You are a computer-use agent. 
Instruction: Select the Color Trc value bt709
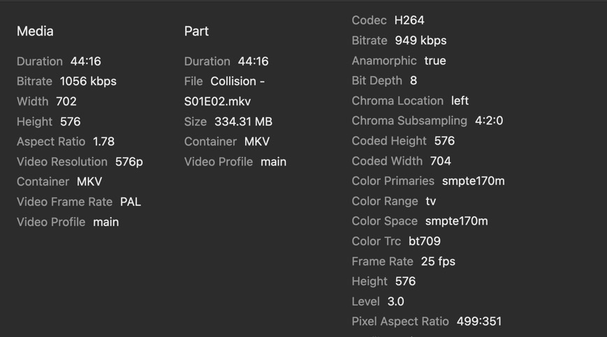pyautogui.click(x=425, y=241)
